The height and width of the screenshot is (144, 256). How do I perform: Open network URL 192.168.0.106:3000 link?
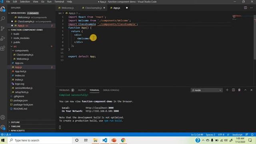tap(102, 111)
